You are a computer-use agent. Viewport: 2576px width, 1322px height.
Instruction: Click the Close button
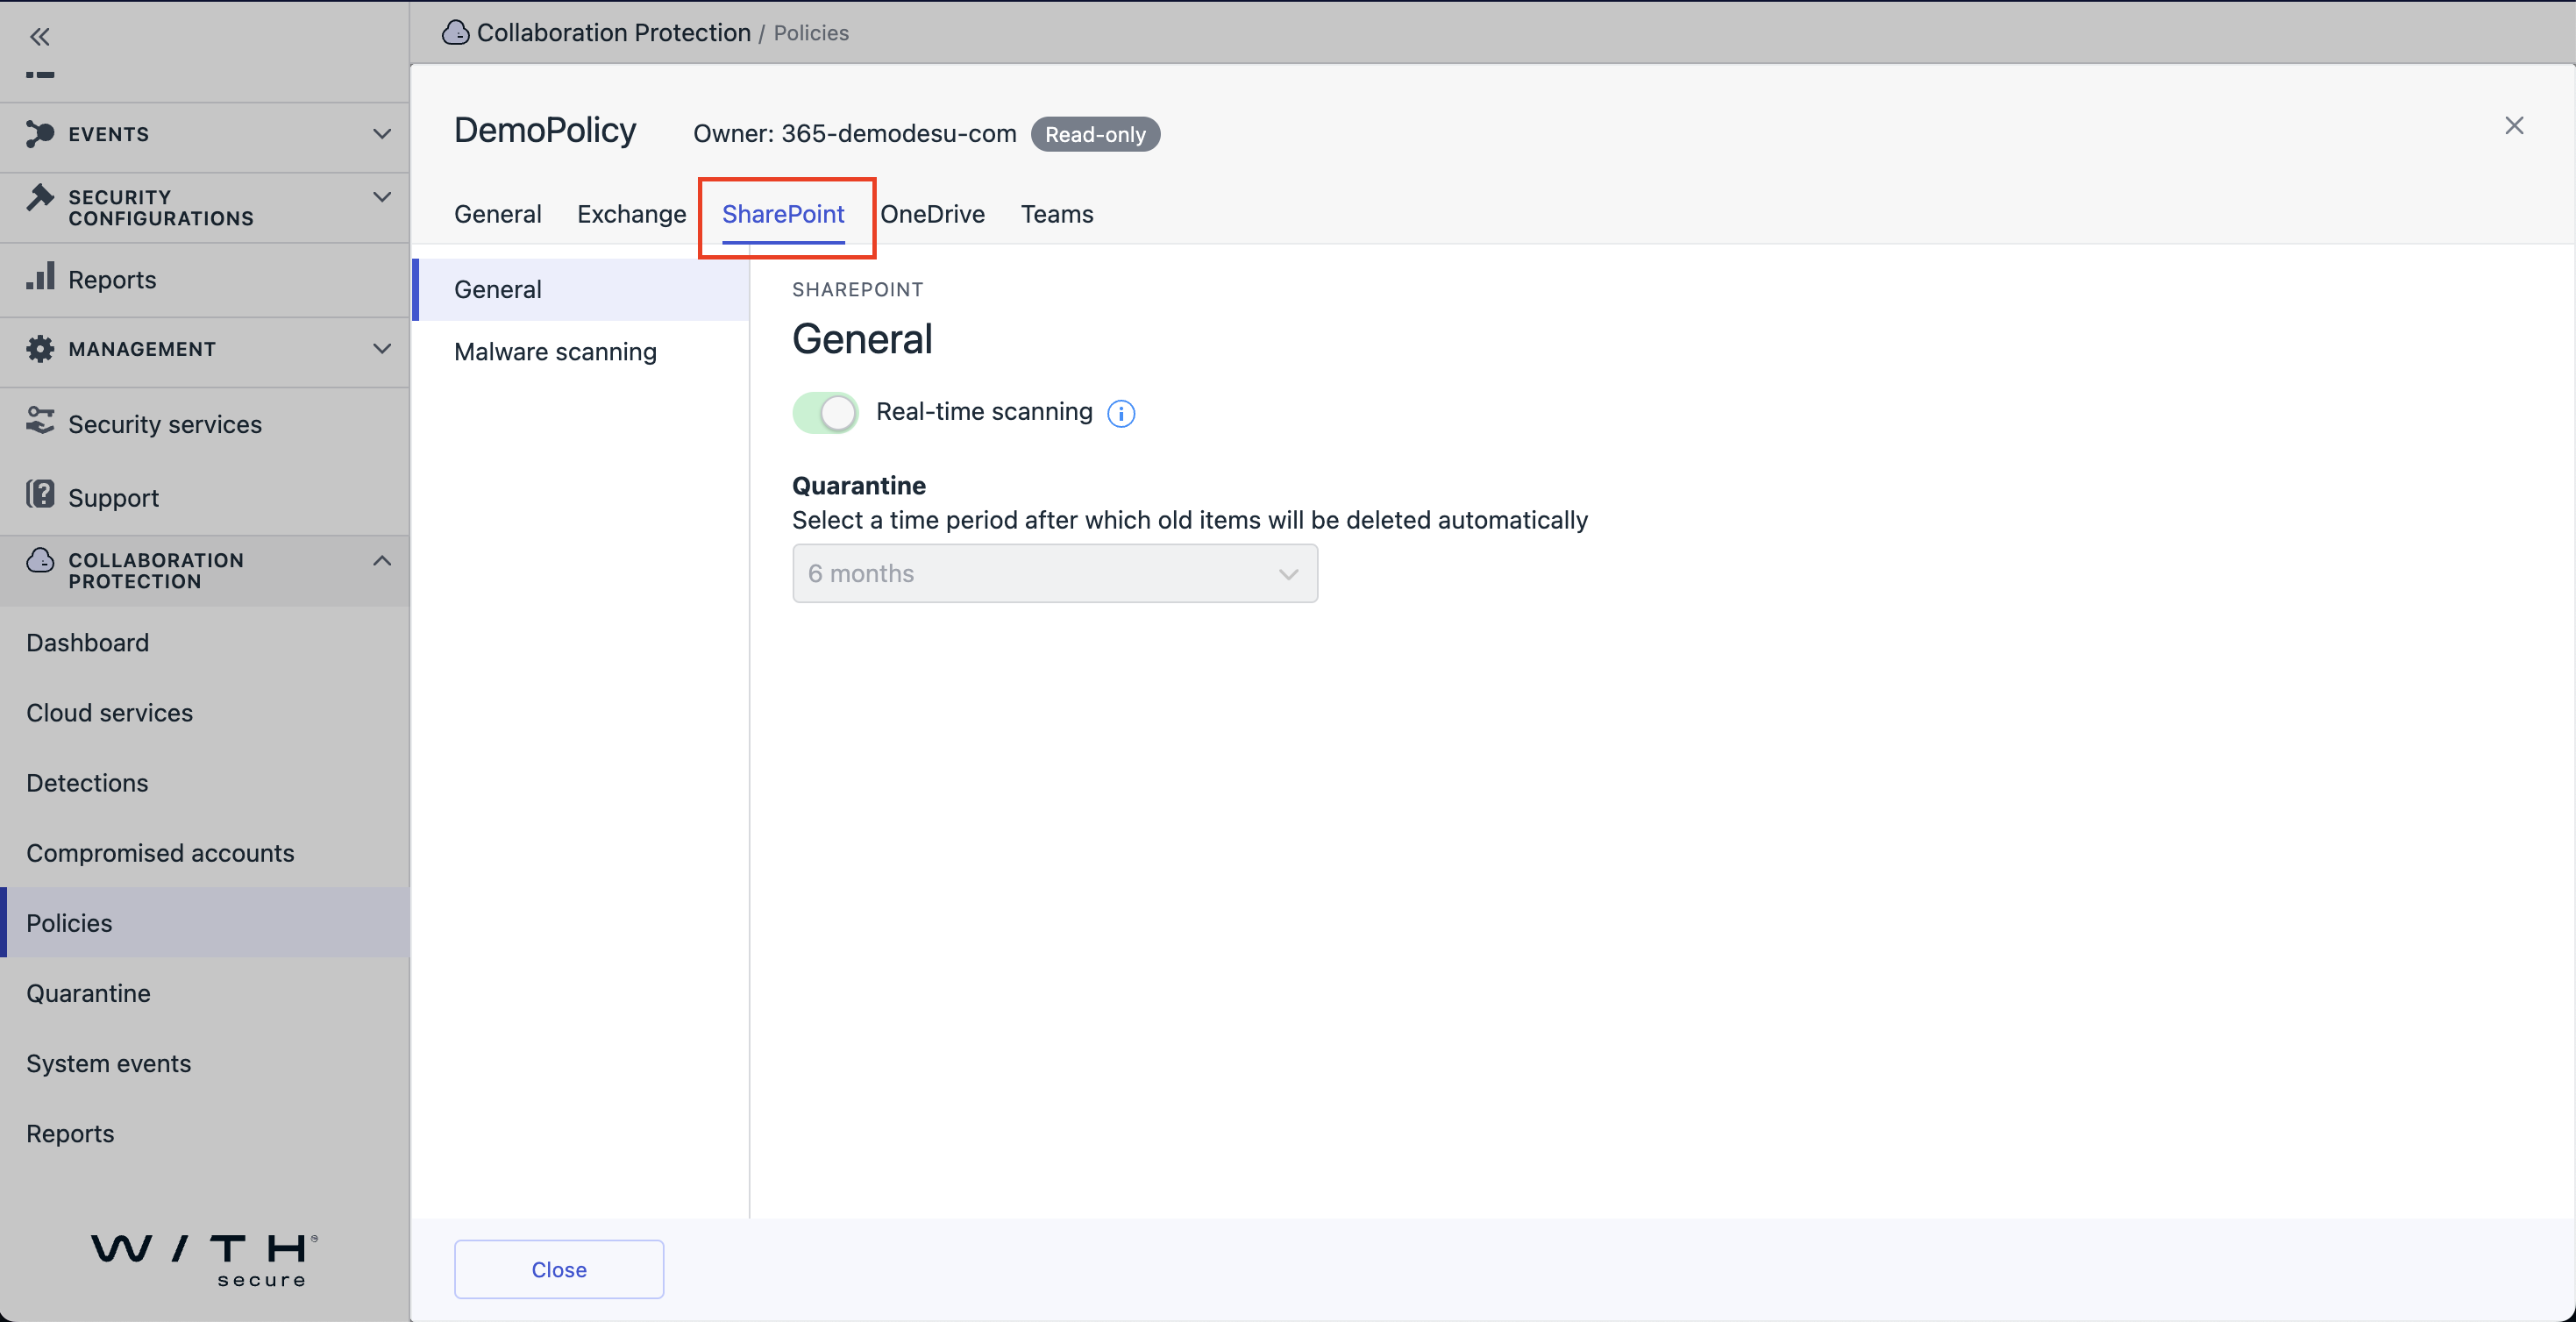(x=559, y=1270)
